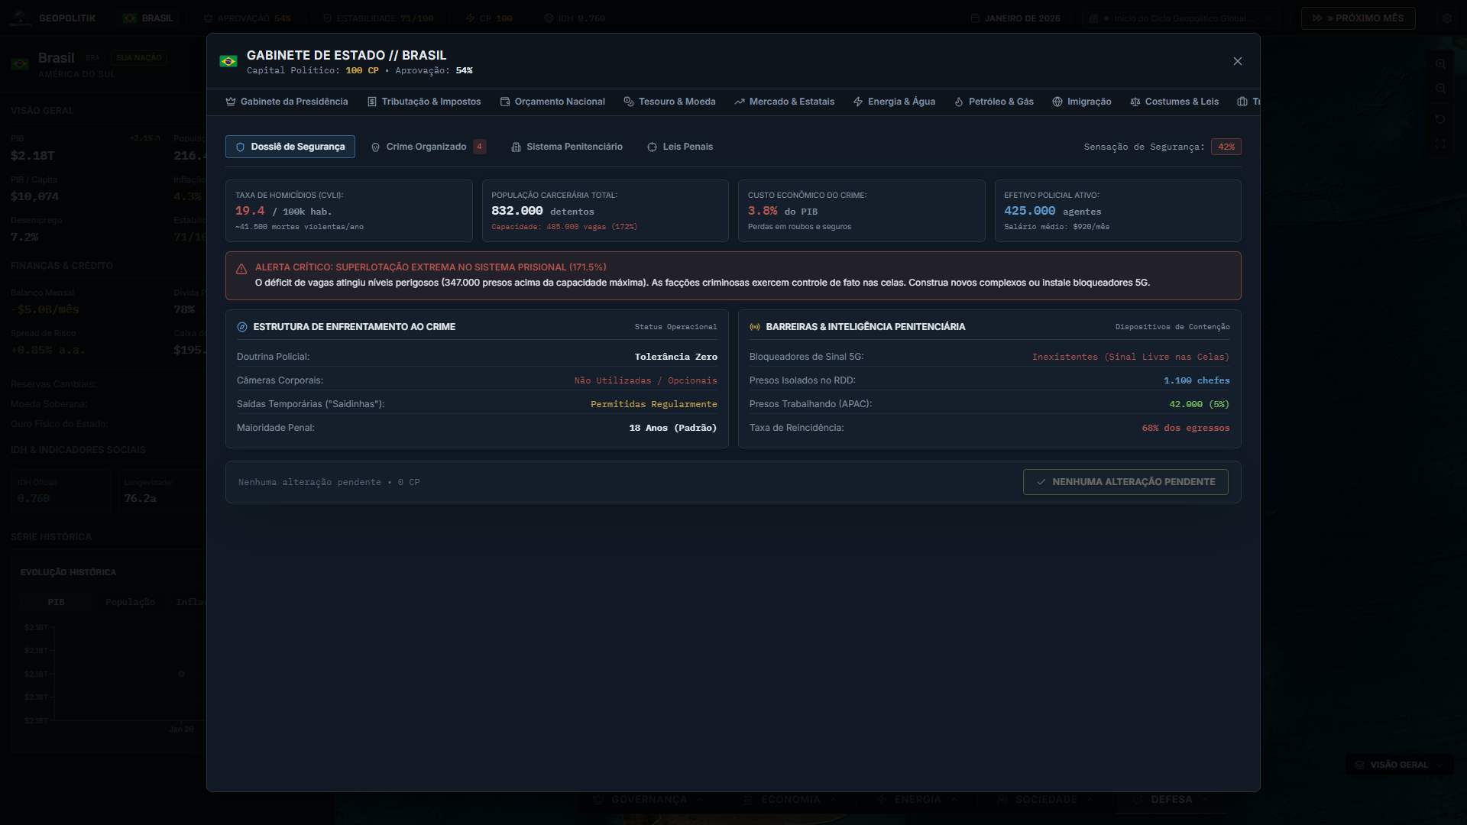This screenshot has height=825, width=1467.
Task: Click Inexistentes (Sinal Livre nas Celas) value
Action: click(1131, 357)
